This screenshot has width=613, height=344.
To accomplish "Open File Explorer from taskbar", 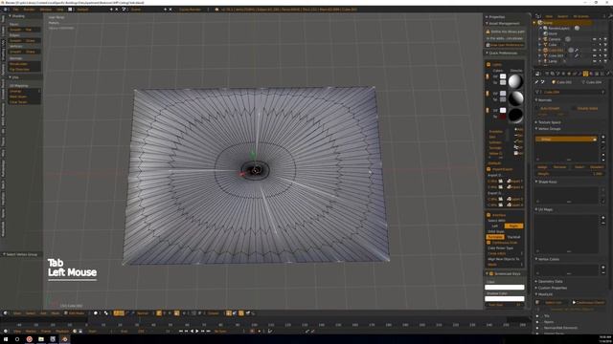I will coord(40,339).
